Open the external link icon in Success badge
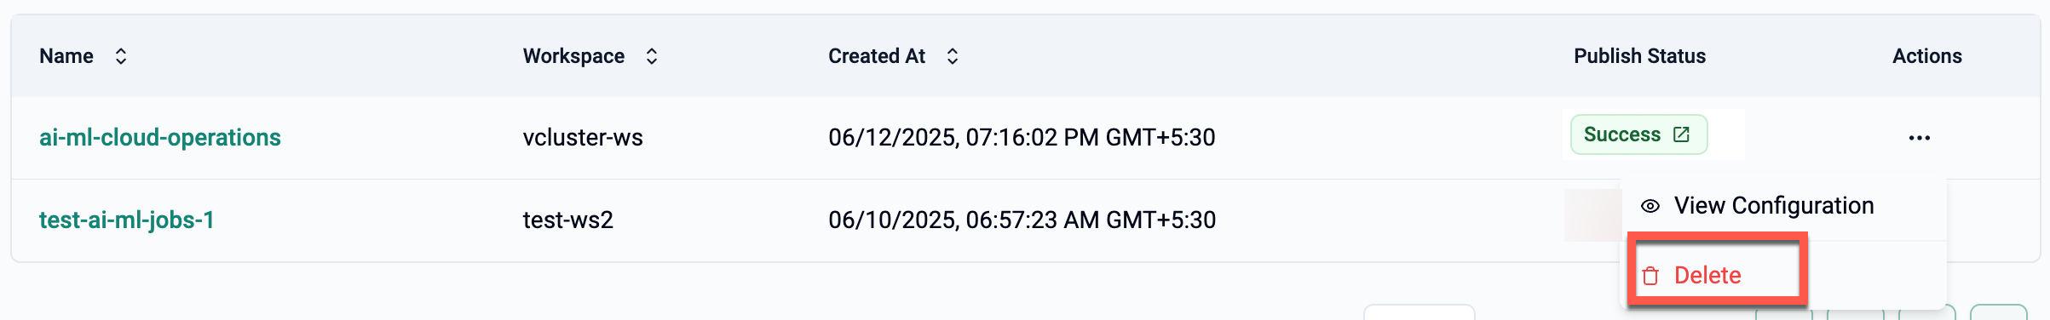The image size is (2050, 320). click(1681, 134)
